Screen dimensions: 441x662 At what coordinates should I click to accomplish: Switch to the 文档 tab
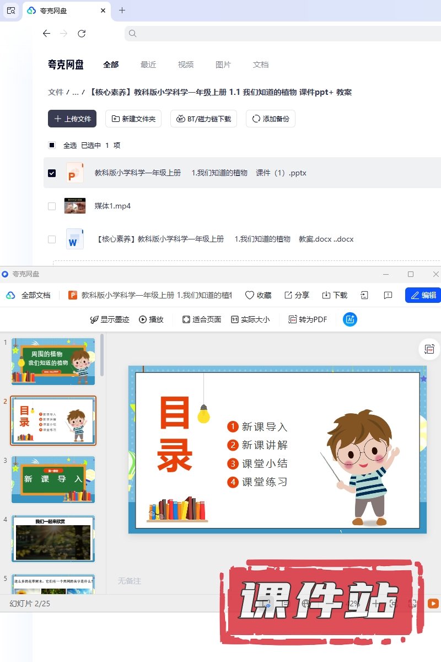tap(261, 65)
